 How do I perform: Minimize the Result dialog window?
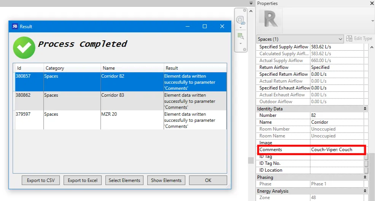coord(187,26)
